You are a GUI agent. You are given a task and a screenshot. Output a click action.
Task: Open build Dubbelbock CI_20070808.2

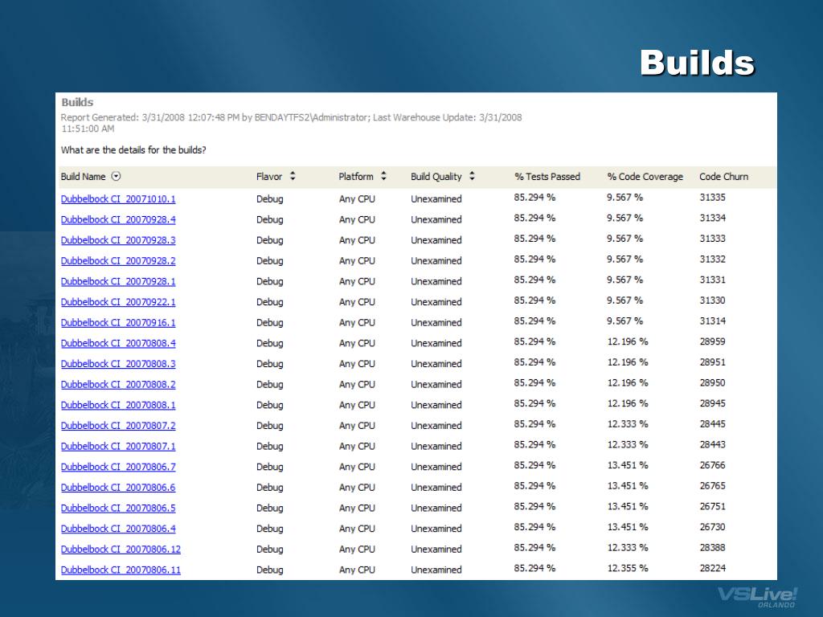coord(118,384)
